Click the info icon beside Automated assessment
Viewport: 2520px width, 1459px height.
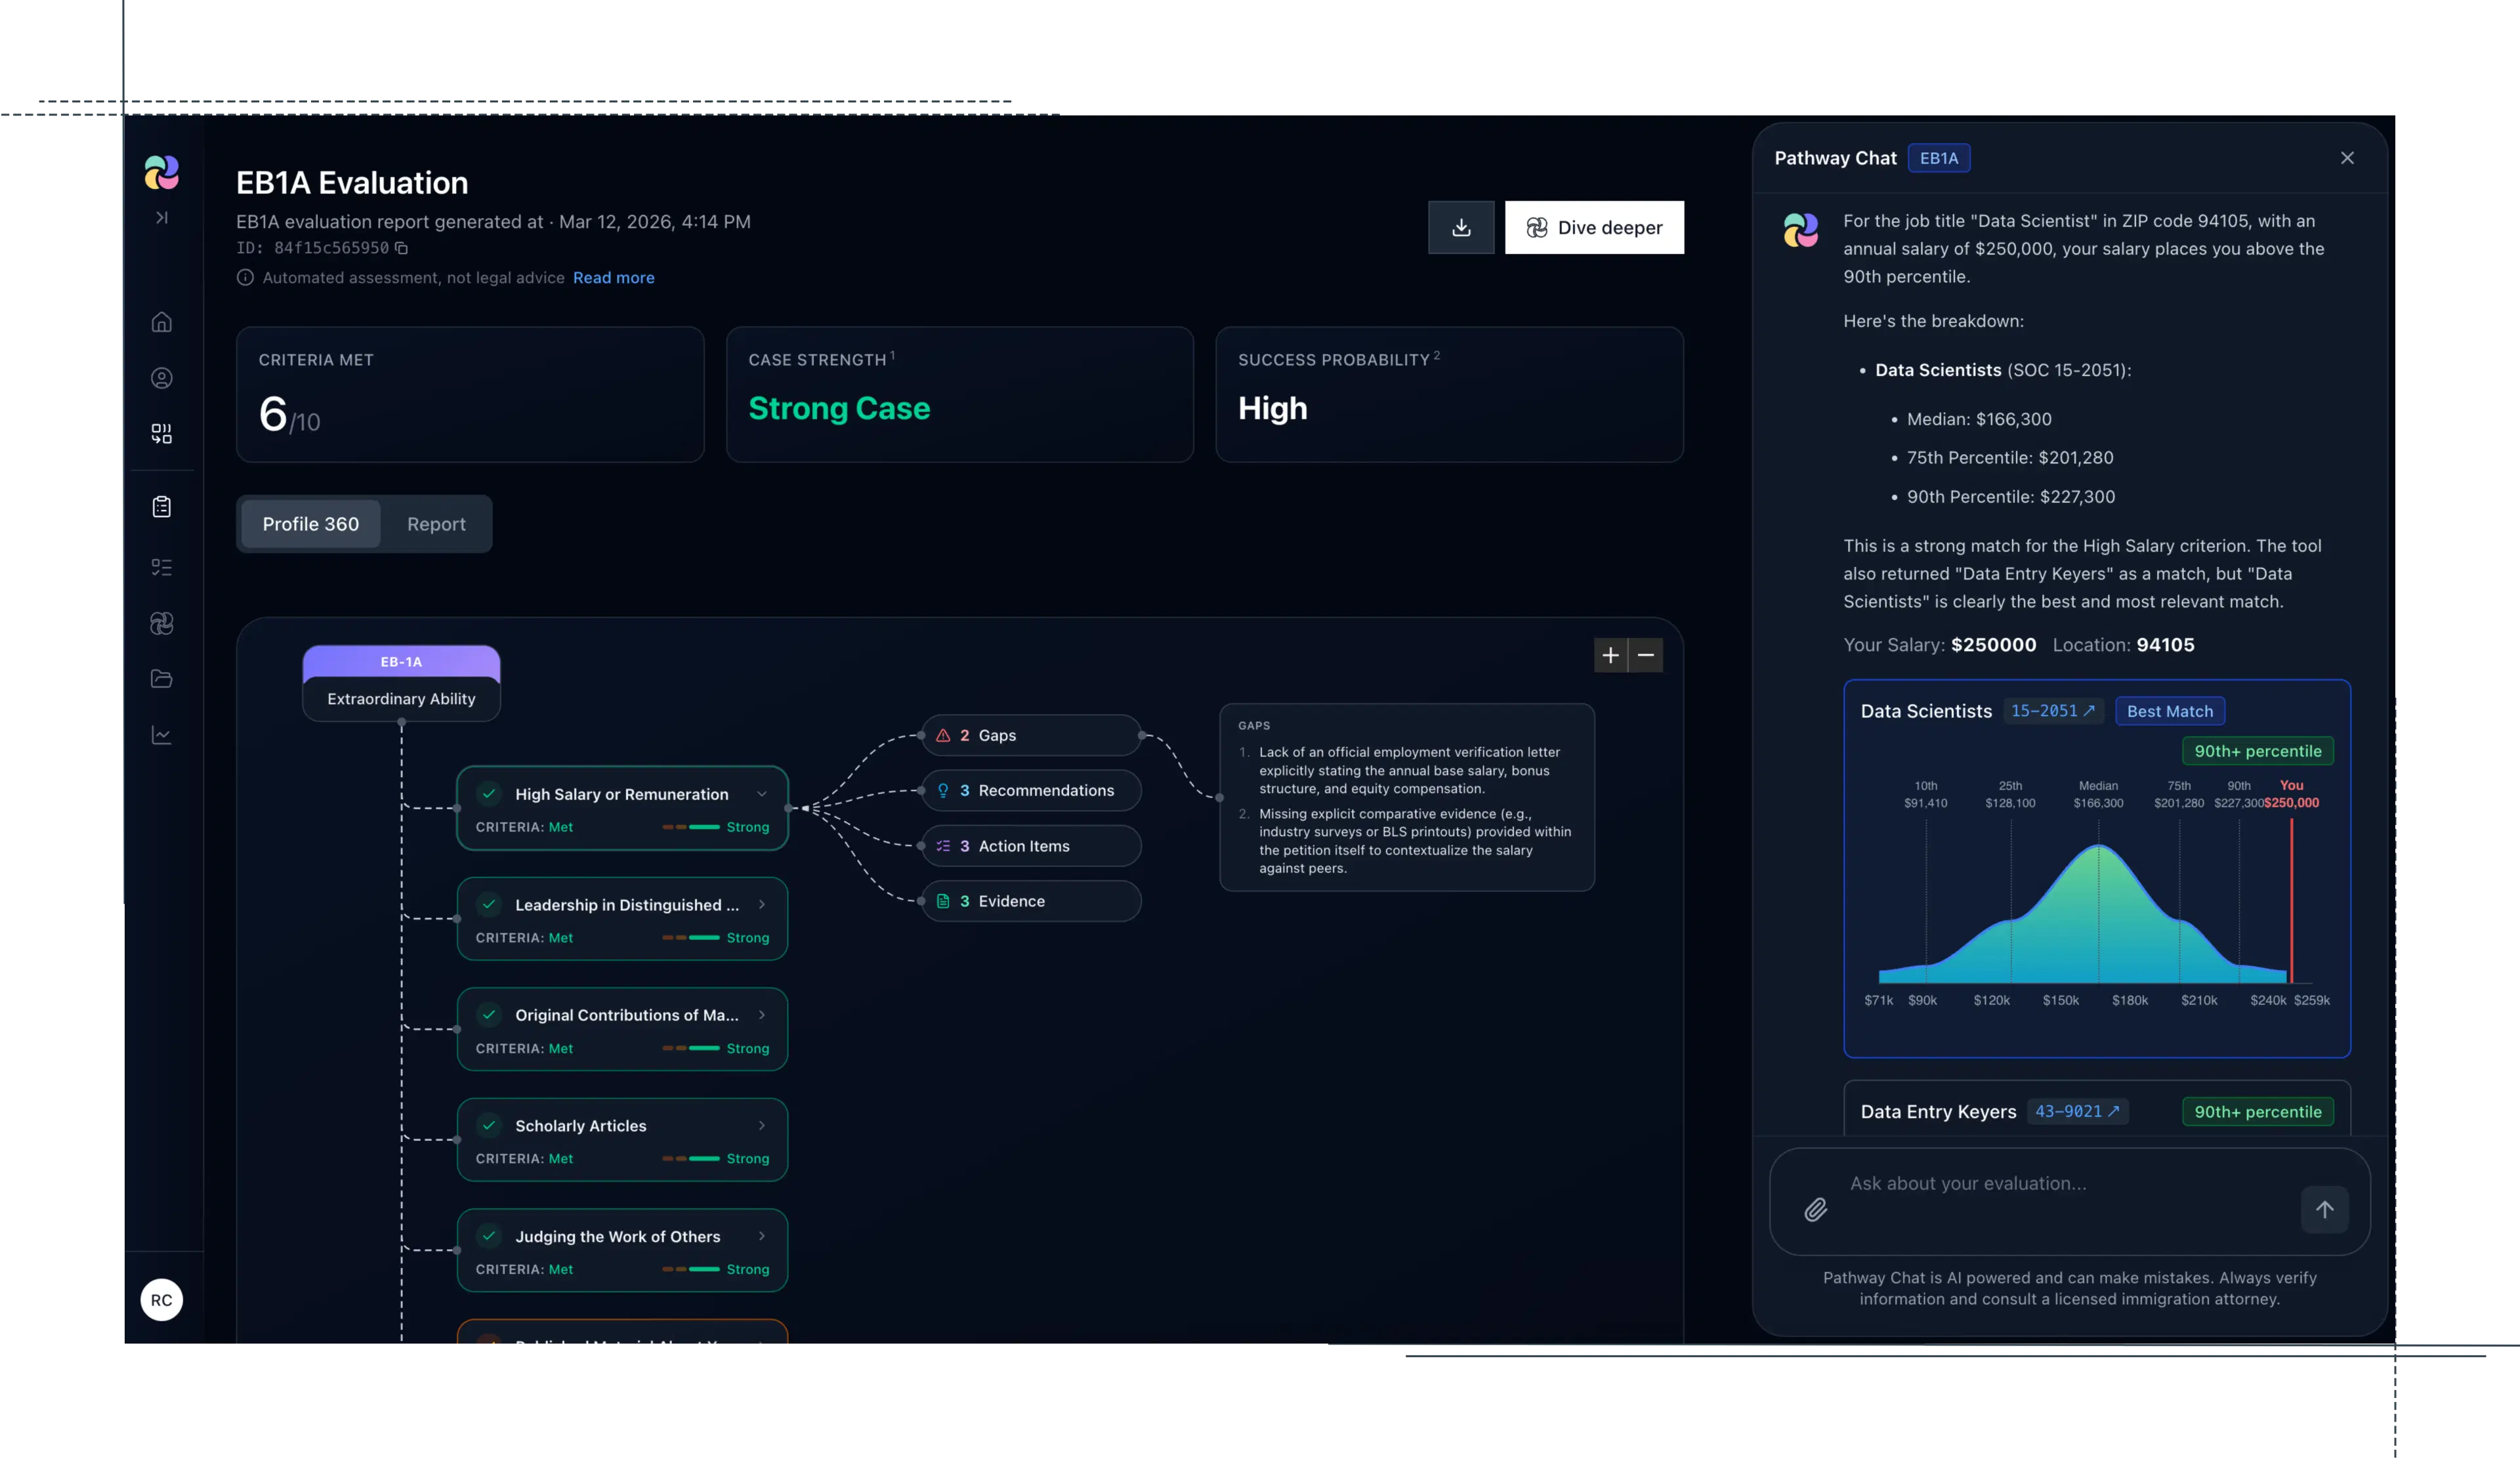245,277
